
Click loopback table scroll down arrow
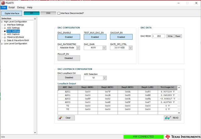click(x=179, y=113)
